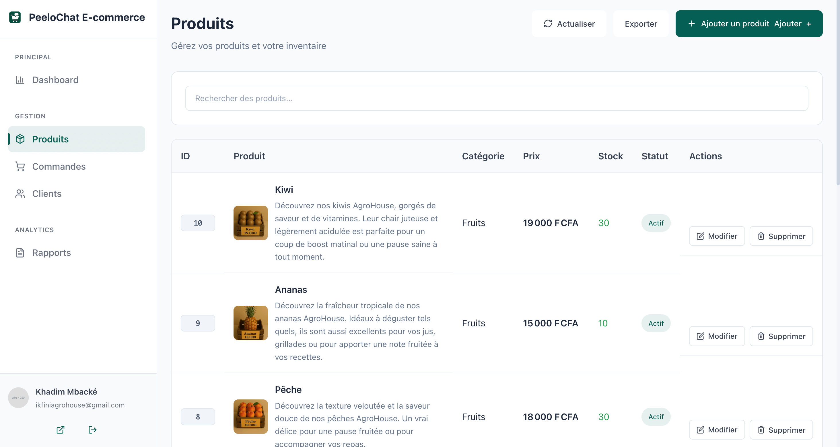Click the ID badge 10
Screen dimensions: 840x447
point(198,223)
